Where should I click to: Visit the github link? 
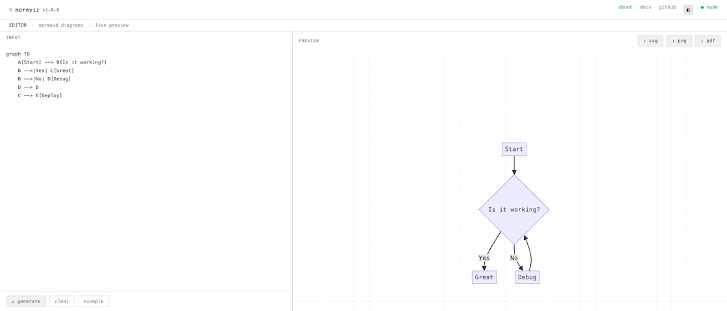point(667,7)
